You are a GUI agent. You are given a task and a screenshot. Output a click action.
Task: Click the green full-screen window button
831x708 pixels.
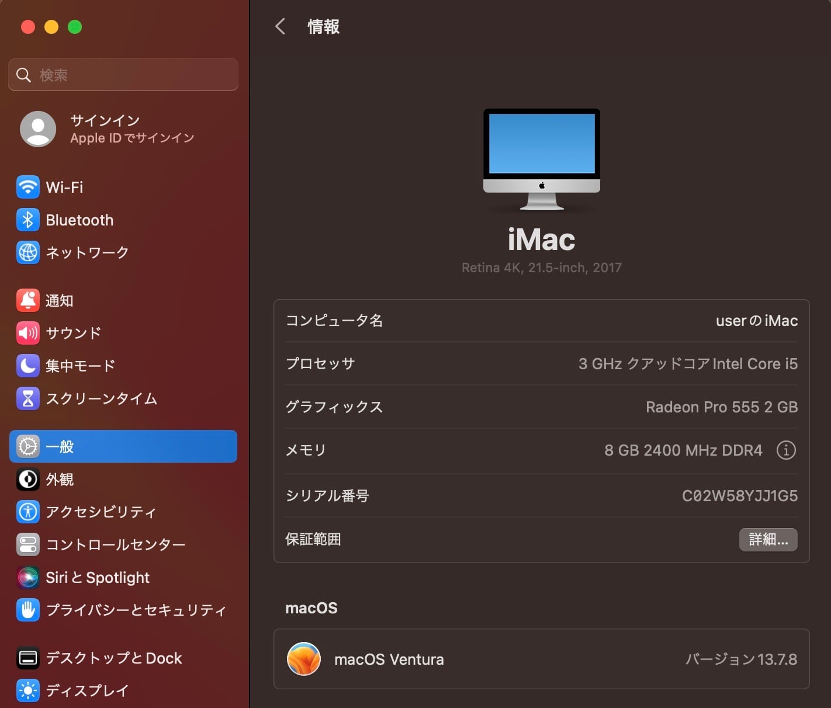(x=75, y=27)
